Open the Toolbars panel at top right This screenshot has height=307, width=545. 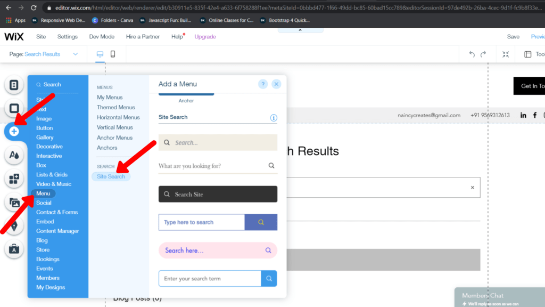[527, 54]
